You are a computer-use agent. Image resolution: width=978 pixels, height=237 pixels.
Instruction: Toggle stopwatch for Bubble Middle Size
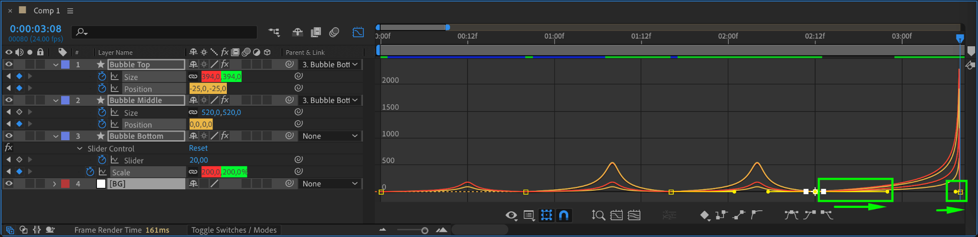coord(102,112)
